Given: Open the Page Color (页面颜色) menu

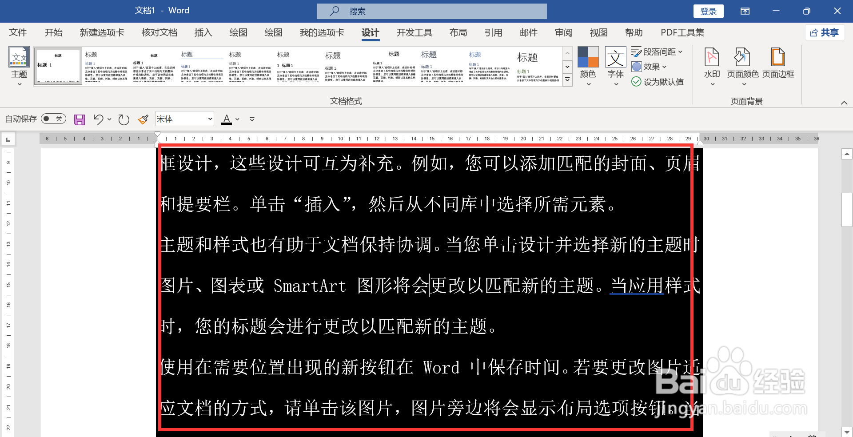Looking at the screenshot, I should (743, 66).
